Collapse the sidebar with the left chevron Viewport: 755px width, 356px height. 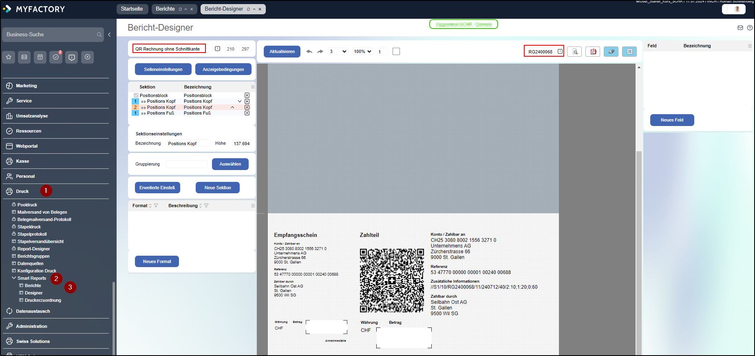(x=109, y=35)
